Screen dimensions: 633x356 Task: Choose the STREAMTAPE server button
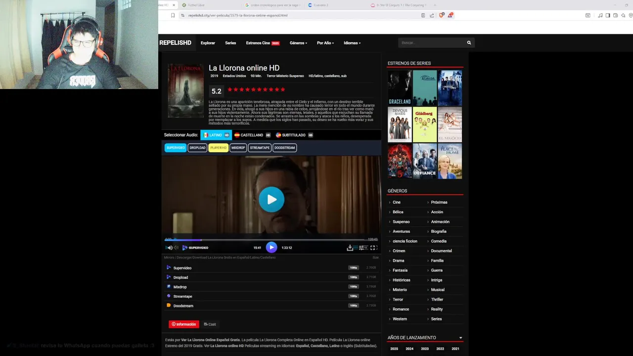(260, 148)
